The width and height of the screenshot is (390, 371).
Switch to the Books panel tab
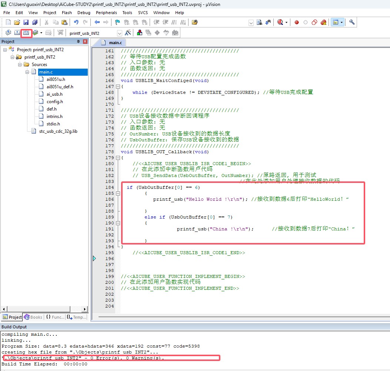coord(33,317)
